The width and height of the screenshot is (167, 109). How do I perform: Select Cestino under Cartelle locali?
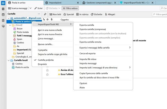(19, 64)
